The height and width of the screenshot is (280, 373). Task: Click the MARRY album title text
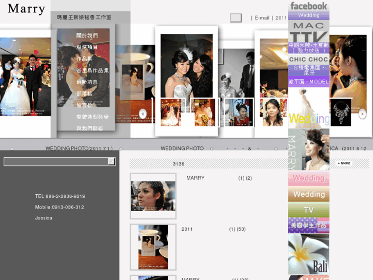[195, 178]
